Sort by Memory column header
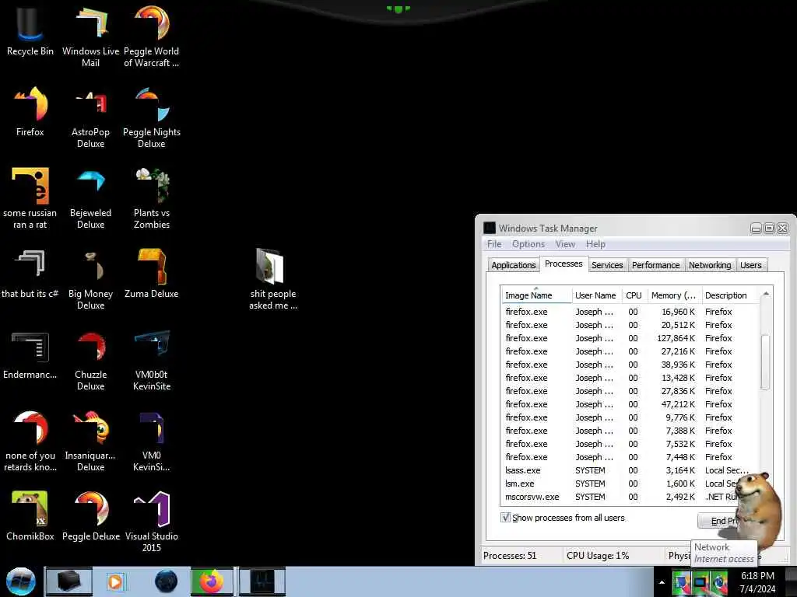797x597 pixels. (x=673, y=295)
